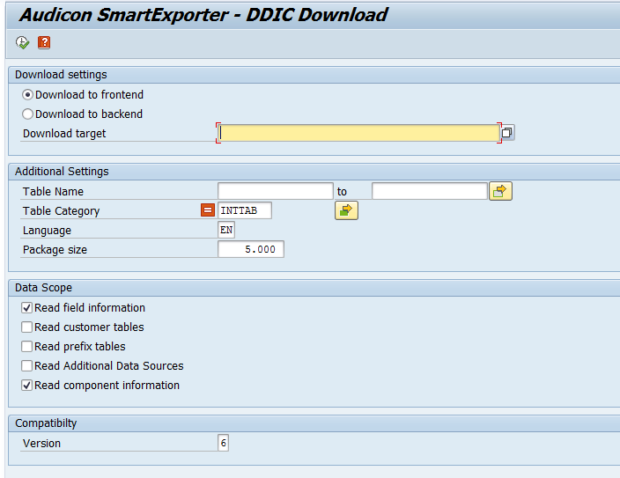
Task: Open value help for Download target
Action: coord(507,132)
